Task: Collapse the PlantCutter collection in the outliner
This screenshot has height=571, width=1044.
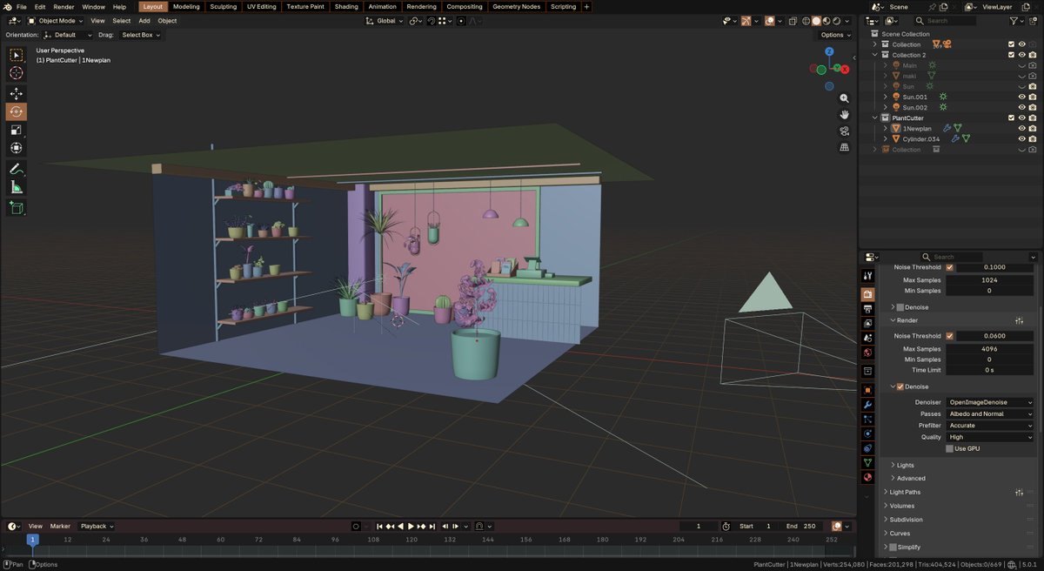Action: [876, 118]
